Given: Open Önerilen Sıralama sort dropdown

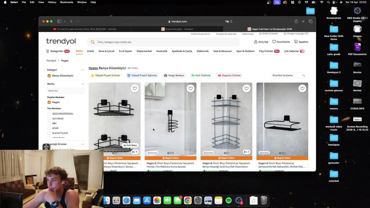Looking at the screenshot, I should [289, 75].
